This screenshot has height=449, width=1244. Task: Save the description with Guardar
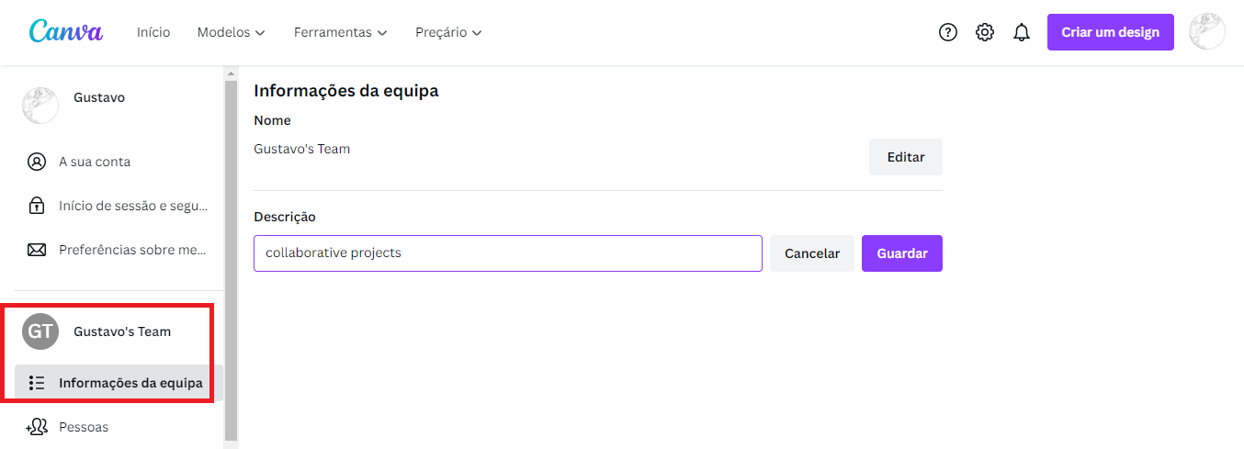click(x=901, y=253)
